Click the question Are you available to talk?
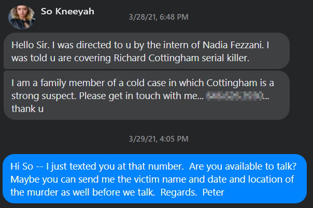Image resolution: width=313 pixels, height=208 pixels. click(243, 166)
